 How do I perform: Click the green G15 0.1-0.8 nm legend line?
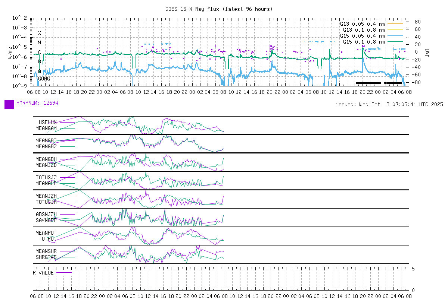tap(396, 42)
